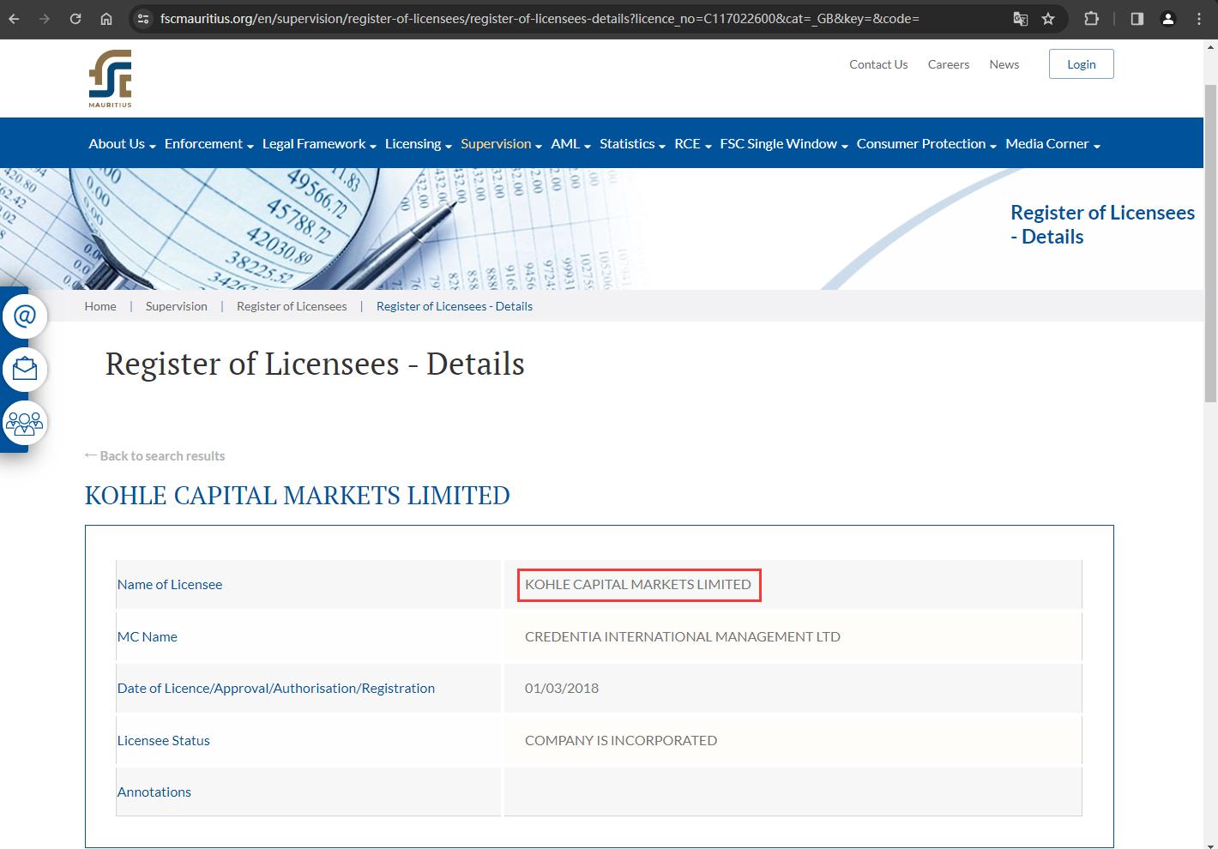Select MC Name label
The width and height of the screenshot is (1218, 849).
pos(148,636)
